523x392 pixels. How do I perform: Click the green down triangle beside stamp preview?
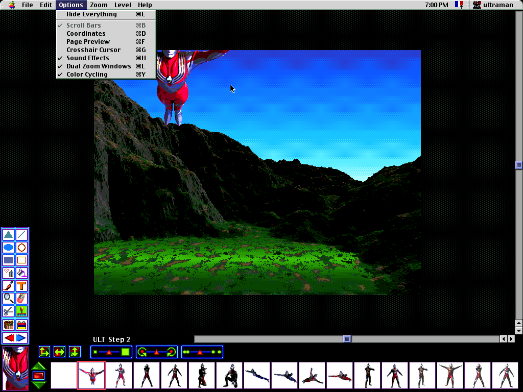point(39,385)
